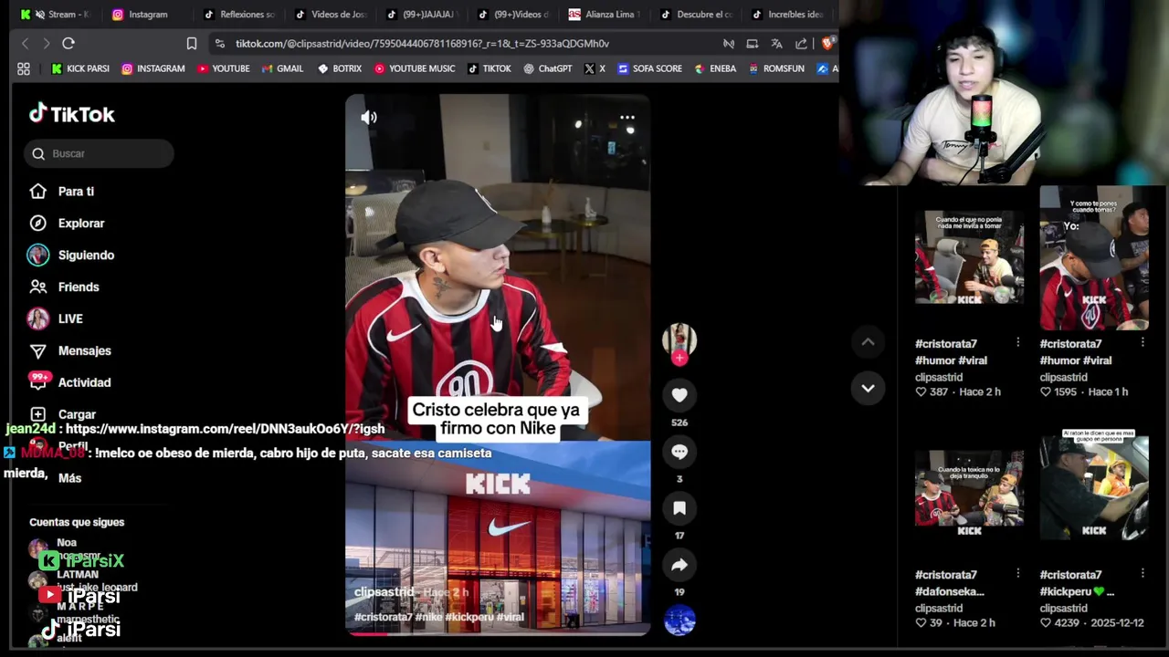Click the clipsastrid username in video caption
The height and width of the screenshot is (657, 1169).
pyautogui.click(x=384, y=592)
